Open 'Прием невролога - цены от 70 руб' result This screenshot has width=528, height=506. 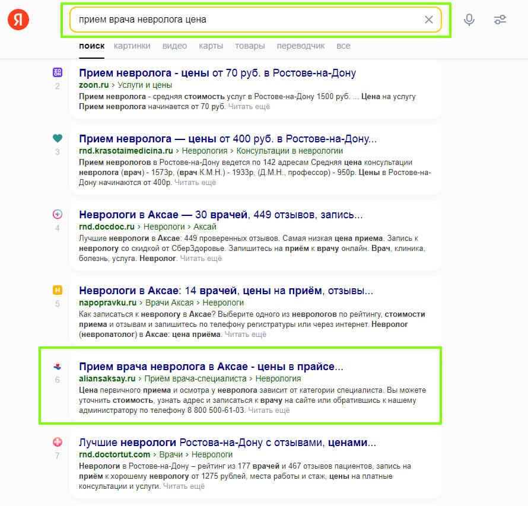click(x=217, y=73)
